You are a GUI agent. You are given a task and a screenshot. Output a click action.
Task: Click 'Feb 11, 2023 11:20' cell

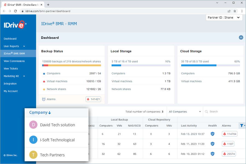[x=193, y=144]
